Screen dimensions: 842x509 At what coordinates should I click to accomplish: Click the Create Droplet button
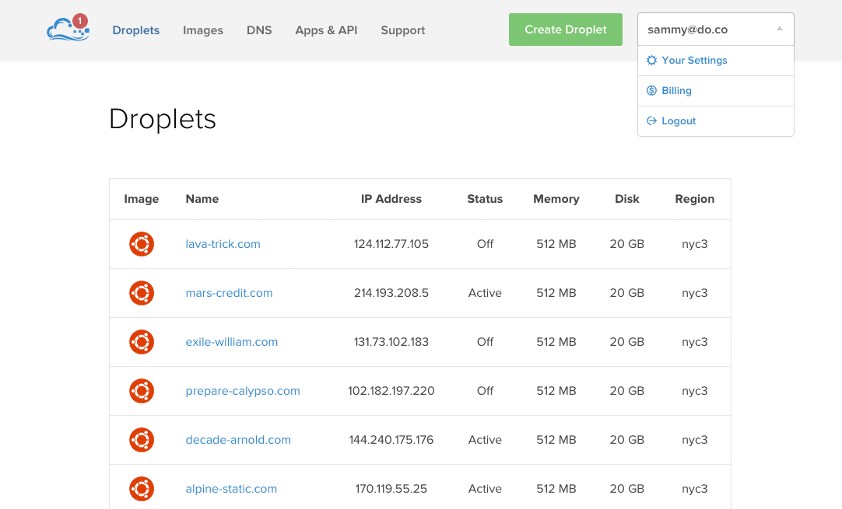click(x=566, y=30)
